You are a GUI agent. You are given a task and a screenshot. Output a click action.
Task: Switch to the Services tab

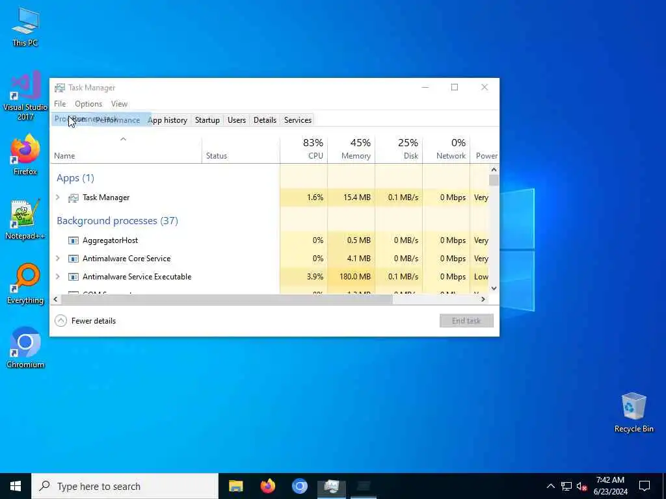(298, 120)
